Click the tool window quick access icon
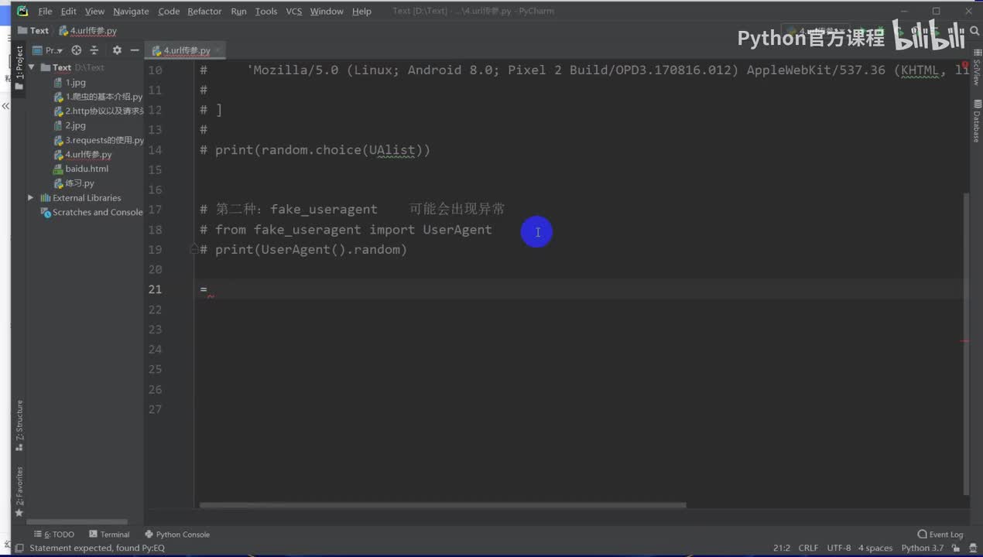Image resolution: width=983 pixels, height=557 pixels. 19,548
